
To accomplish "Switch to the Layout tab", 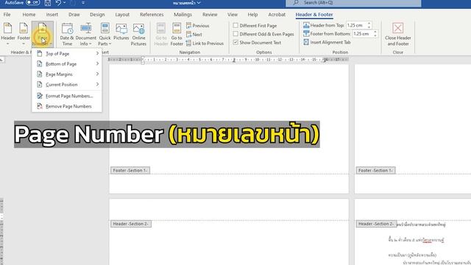I will tap(122, 15).
